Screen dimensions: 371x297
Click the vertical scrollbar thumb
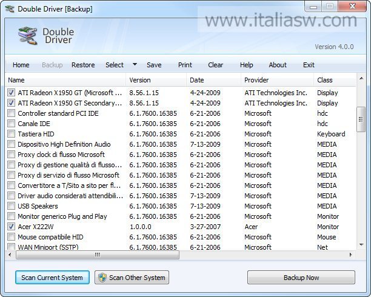[x=361, y=119]
